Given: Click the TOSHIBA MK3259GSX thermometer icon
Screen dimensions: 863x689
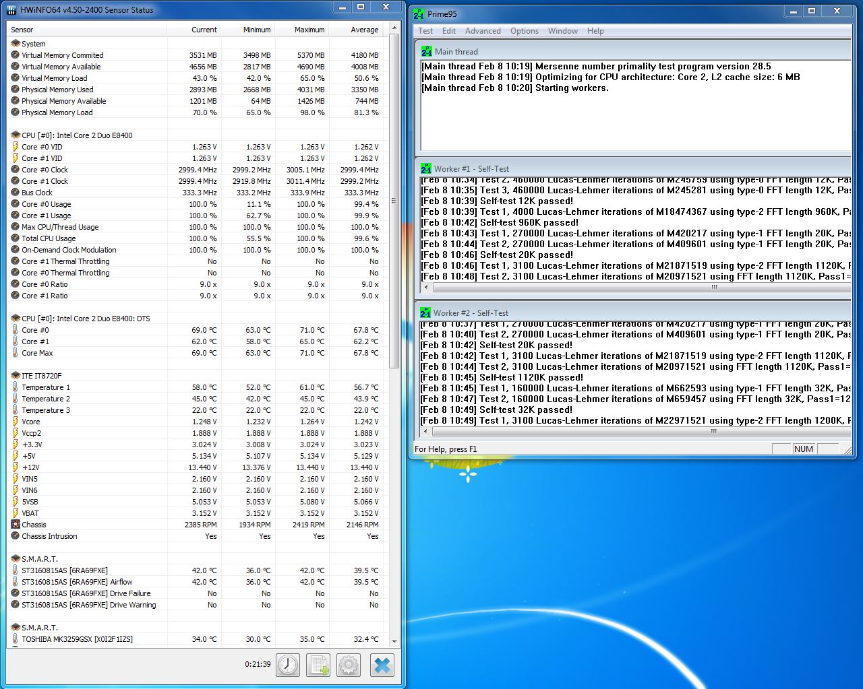Looking at the screenshot, I should [16, 638].
